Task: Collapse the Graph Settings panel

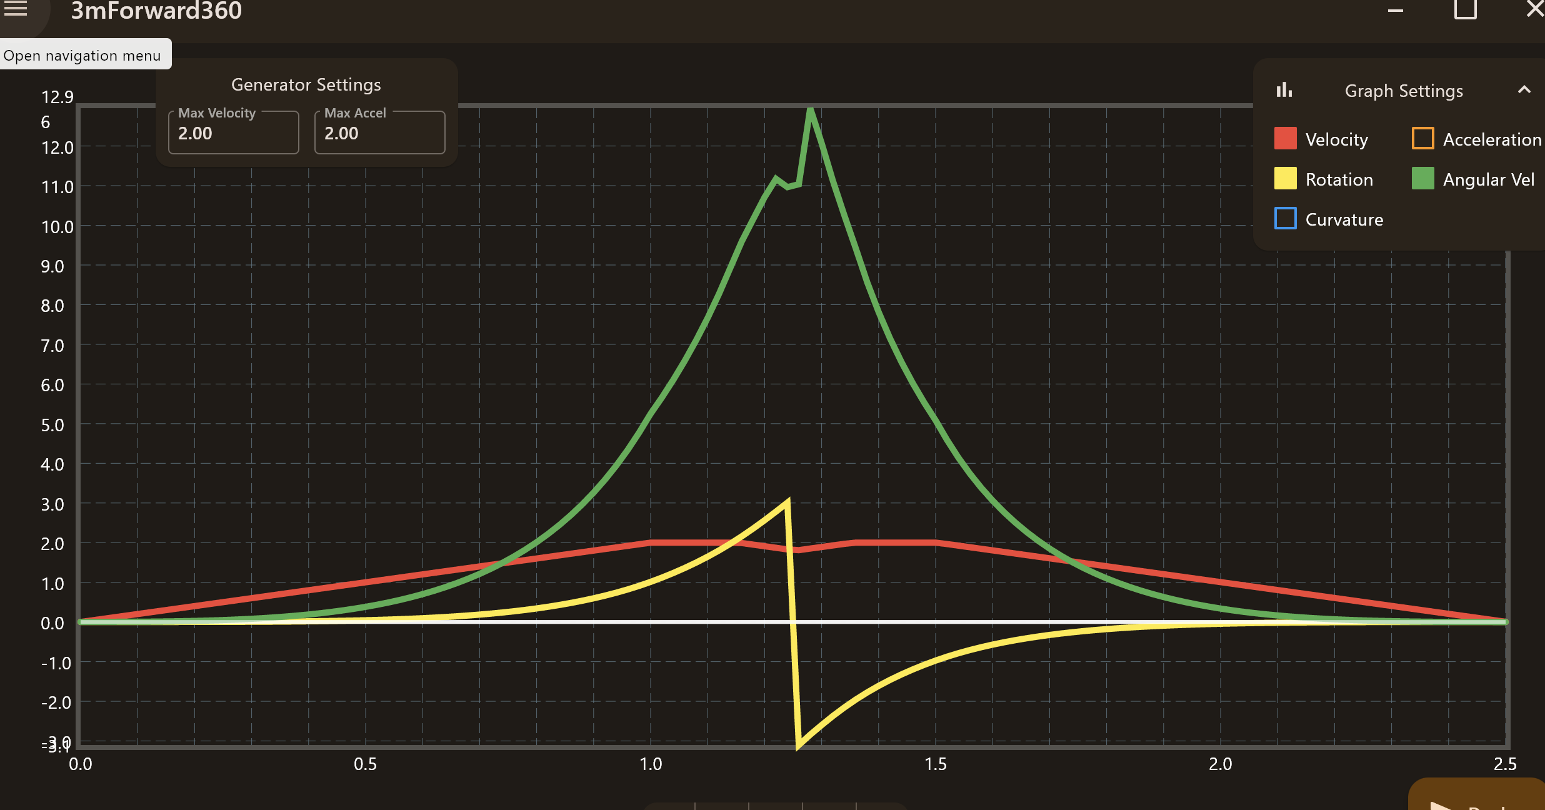Action: (x=1524, y=90)
